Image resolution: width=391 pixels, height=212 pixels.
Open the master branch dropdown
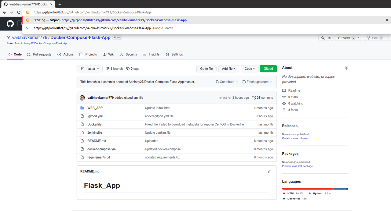click(90, 69)
